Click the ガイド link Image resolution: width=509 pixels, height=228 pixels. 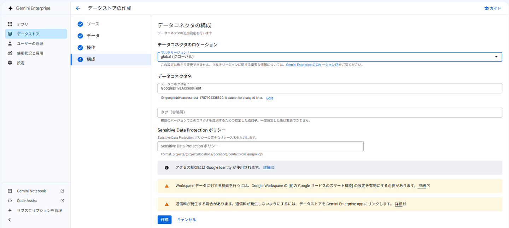pos(493,8)
